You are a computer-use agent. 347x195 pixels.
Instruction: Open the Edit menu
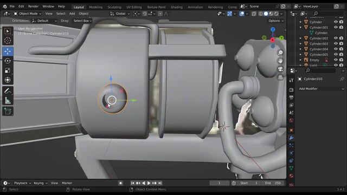(21, 6)
